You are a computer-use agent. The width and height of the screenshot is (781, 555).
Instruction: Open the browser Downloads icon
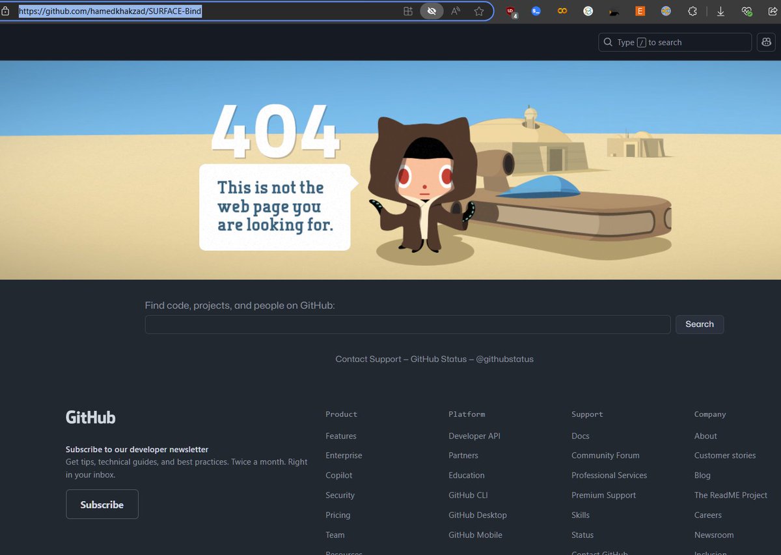(720, 11)
